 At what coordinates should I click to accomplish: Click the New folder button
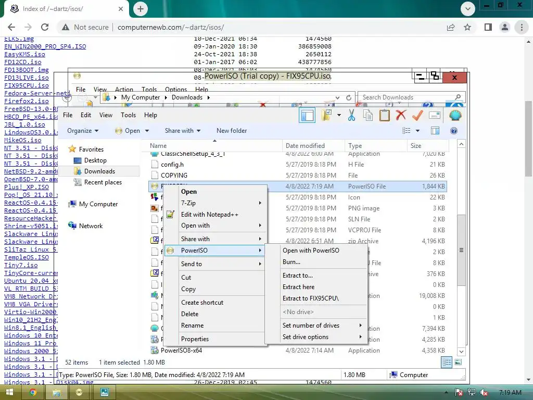232,131
